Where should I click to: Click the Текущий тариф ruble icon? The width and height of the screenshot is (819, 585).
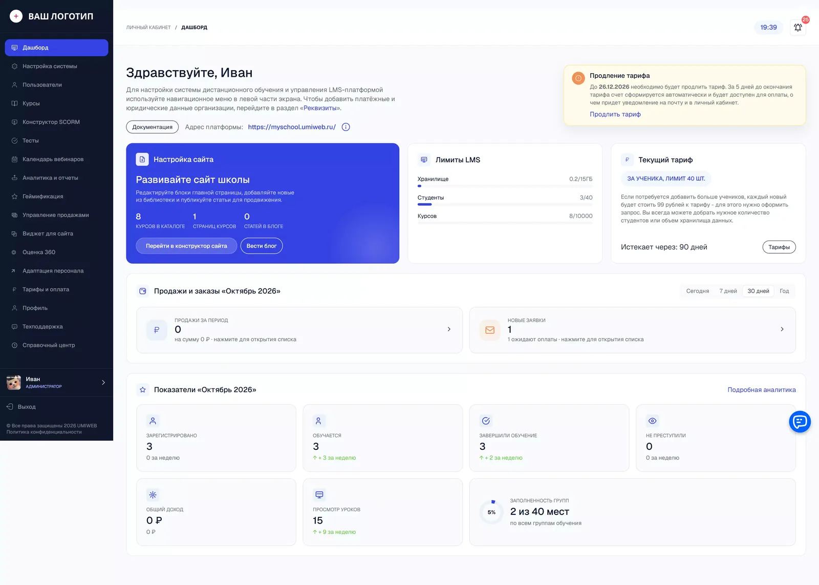point(627,160)
